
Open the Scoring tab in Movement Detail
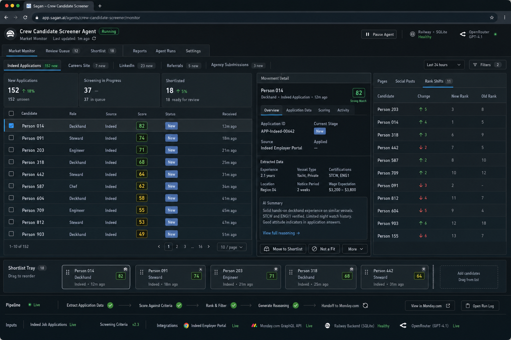pyautogui.click(x=324, y=110)
